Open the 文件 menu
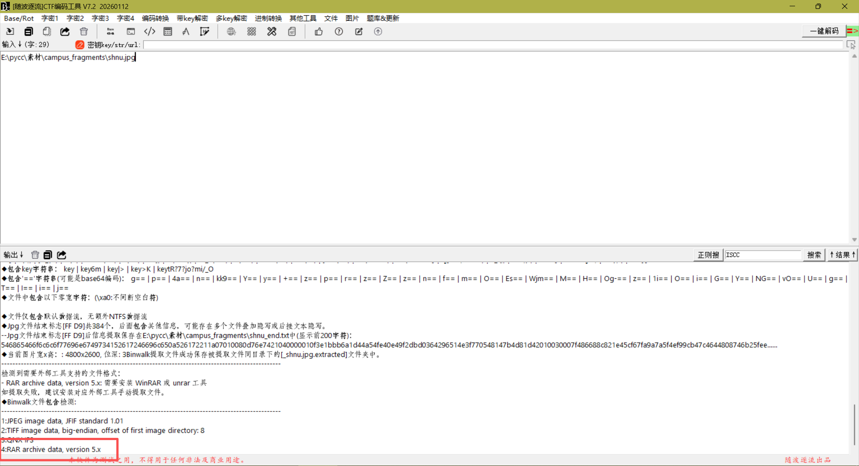Screen dimensions: 859x466 click(331, 18)
